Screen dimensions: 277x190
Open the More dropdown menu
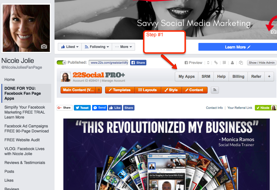tap(123, 47)
